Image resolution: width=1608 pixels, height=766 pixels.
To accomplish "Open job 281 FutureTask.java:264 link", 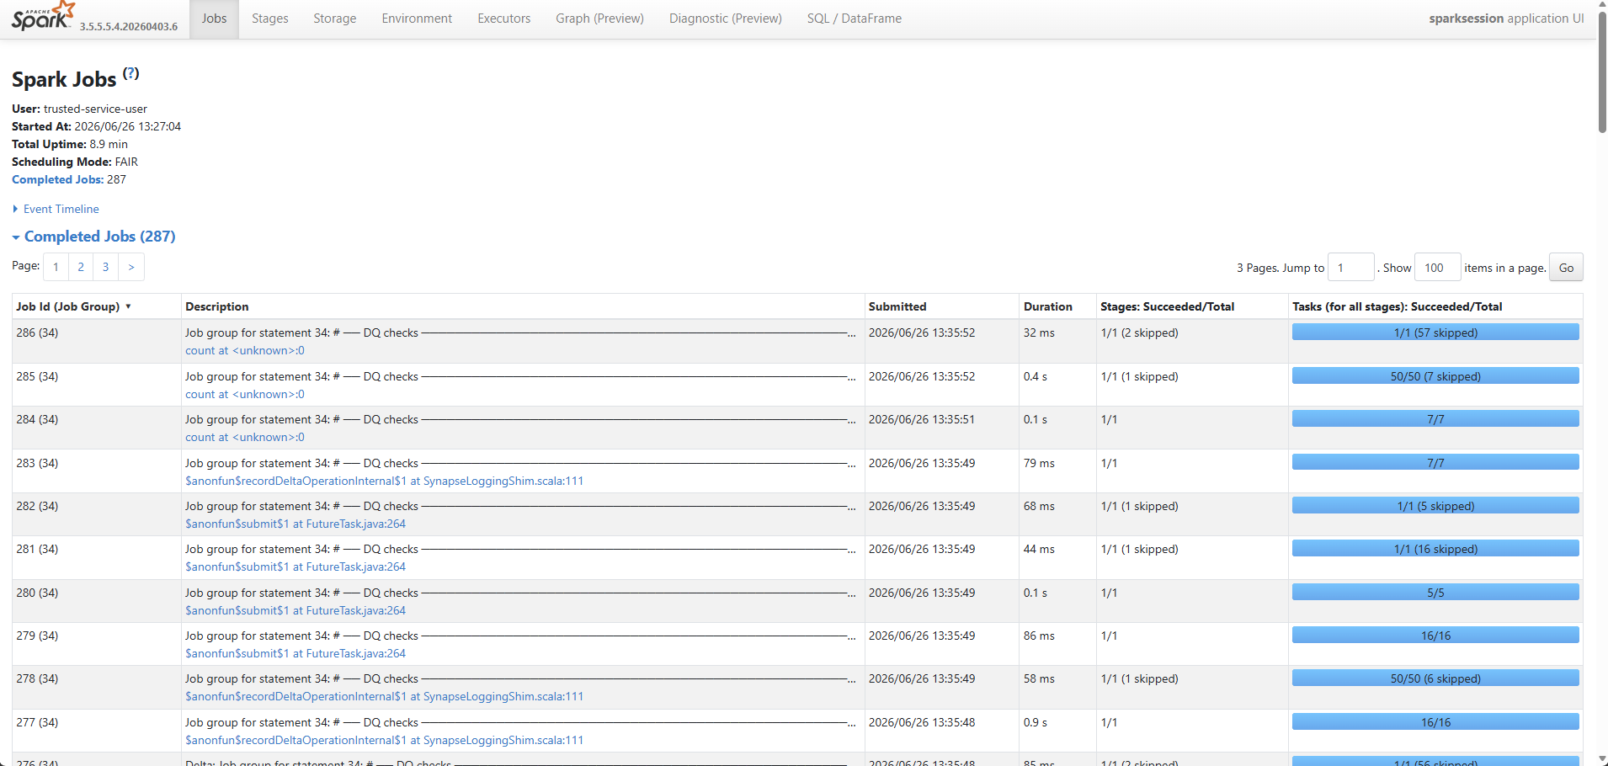I will tap(296, 567).
